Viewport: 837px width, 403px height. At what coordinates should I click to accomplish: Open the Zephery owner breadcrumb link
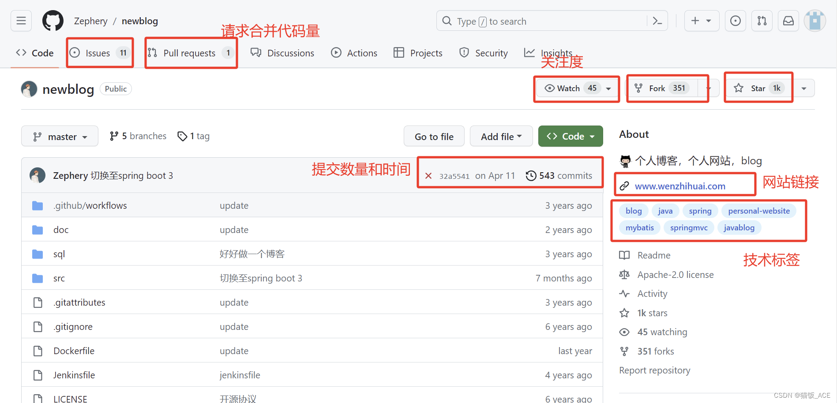click(x=90, y=21)
